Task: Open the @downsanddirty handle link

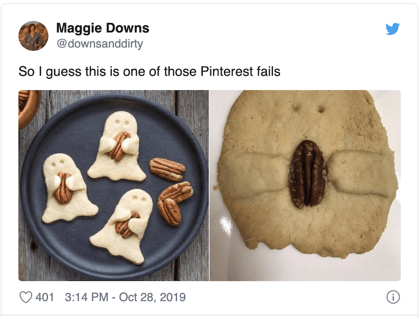Action: (x=99, y=44)
